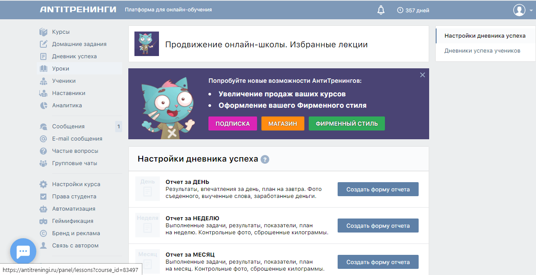Click the course title Продвижение онлайн-школы
The image size is (536, 275).
coord(266,44)
